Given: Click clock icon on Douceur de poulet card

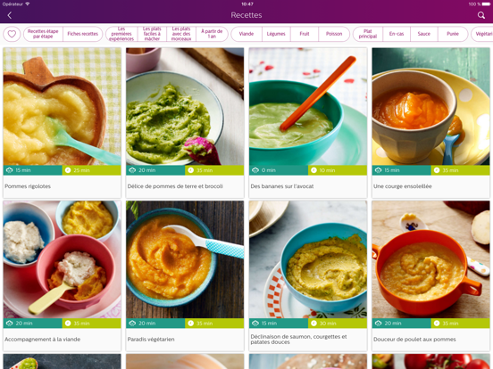Looking at the screenshot, I should coord(437,324).
